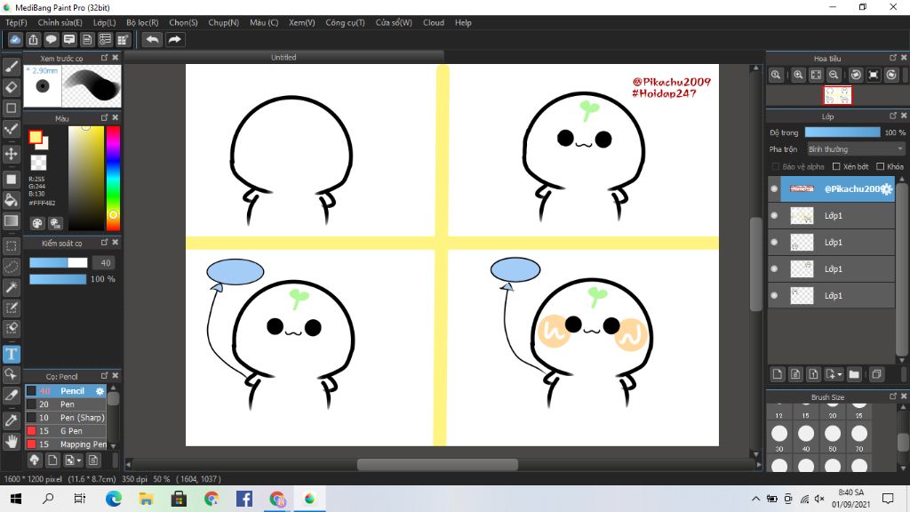The height and width of the screenshot is (512, 910).
Task: Select the Bucket fill tool
Action: pos(11,200)
